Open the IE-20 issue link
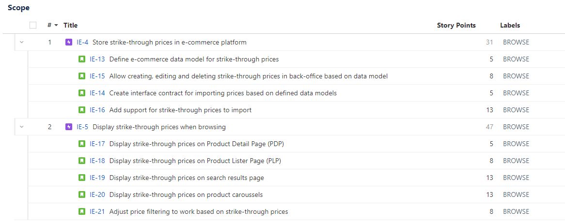 (97, 194)
